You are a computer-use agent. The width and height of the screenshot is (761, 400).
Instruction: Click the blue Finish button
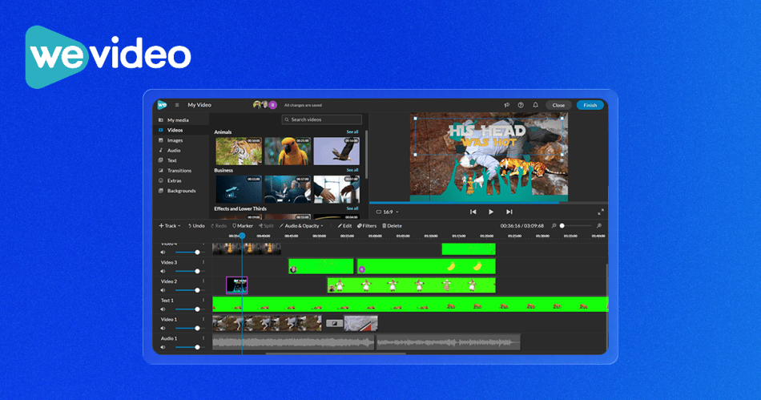tap(590, 105)
